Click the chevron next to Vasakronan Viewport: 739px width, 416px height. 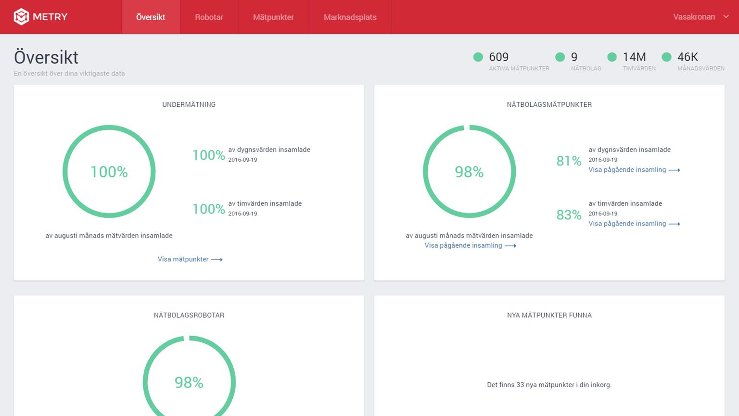[x=726, y=17]
